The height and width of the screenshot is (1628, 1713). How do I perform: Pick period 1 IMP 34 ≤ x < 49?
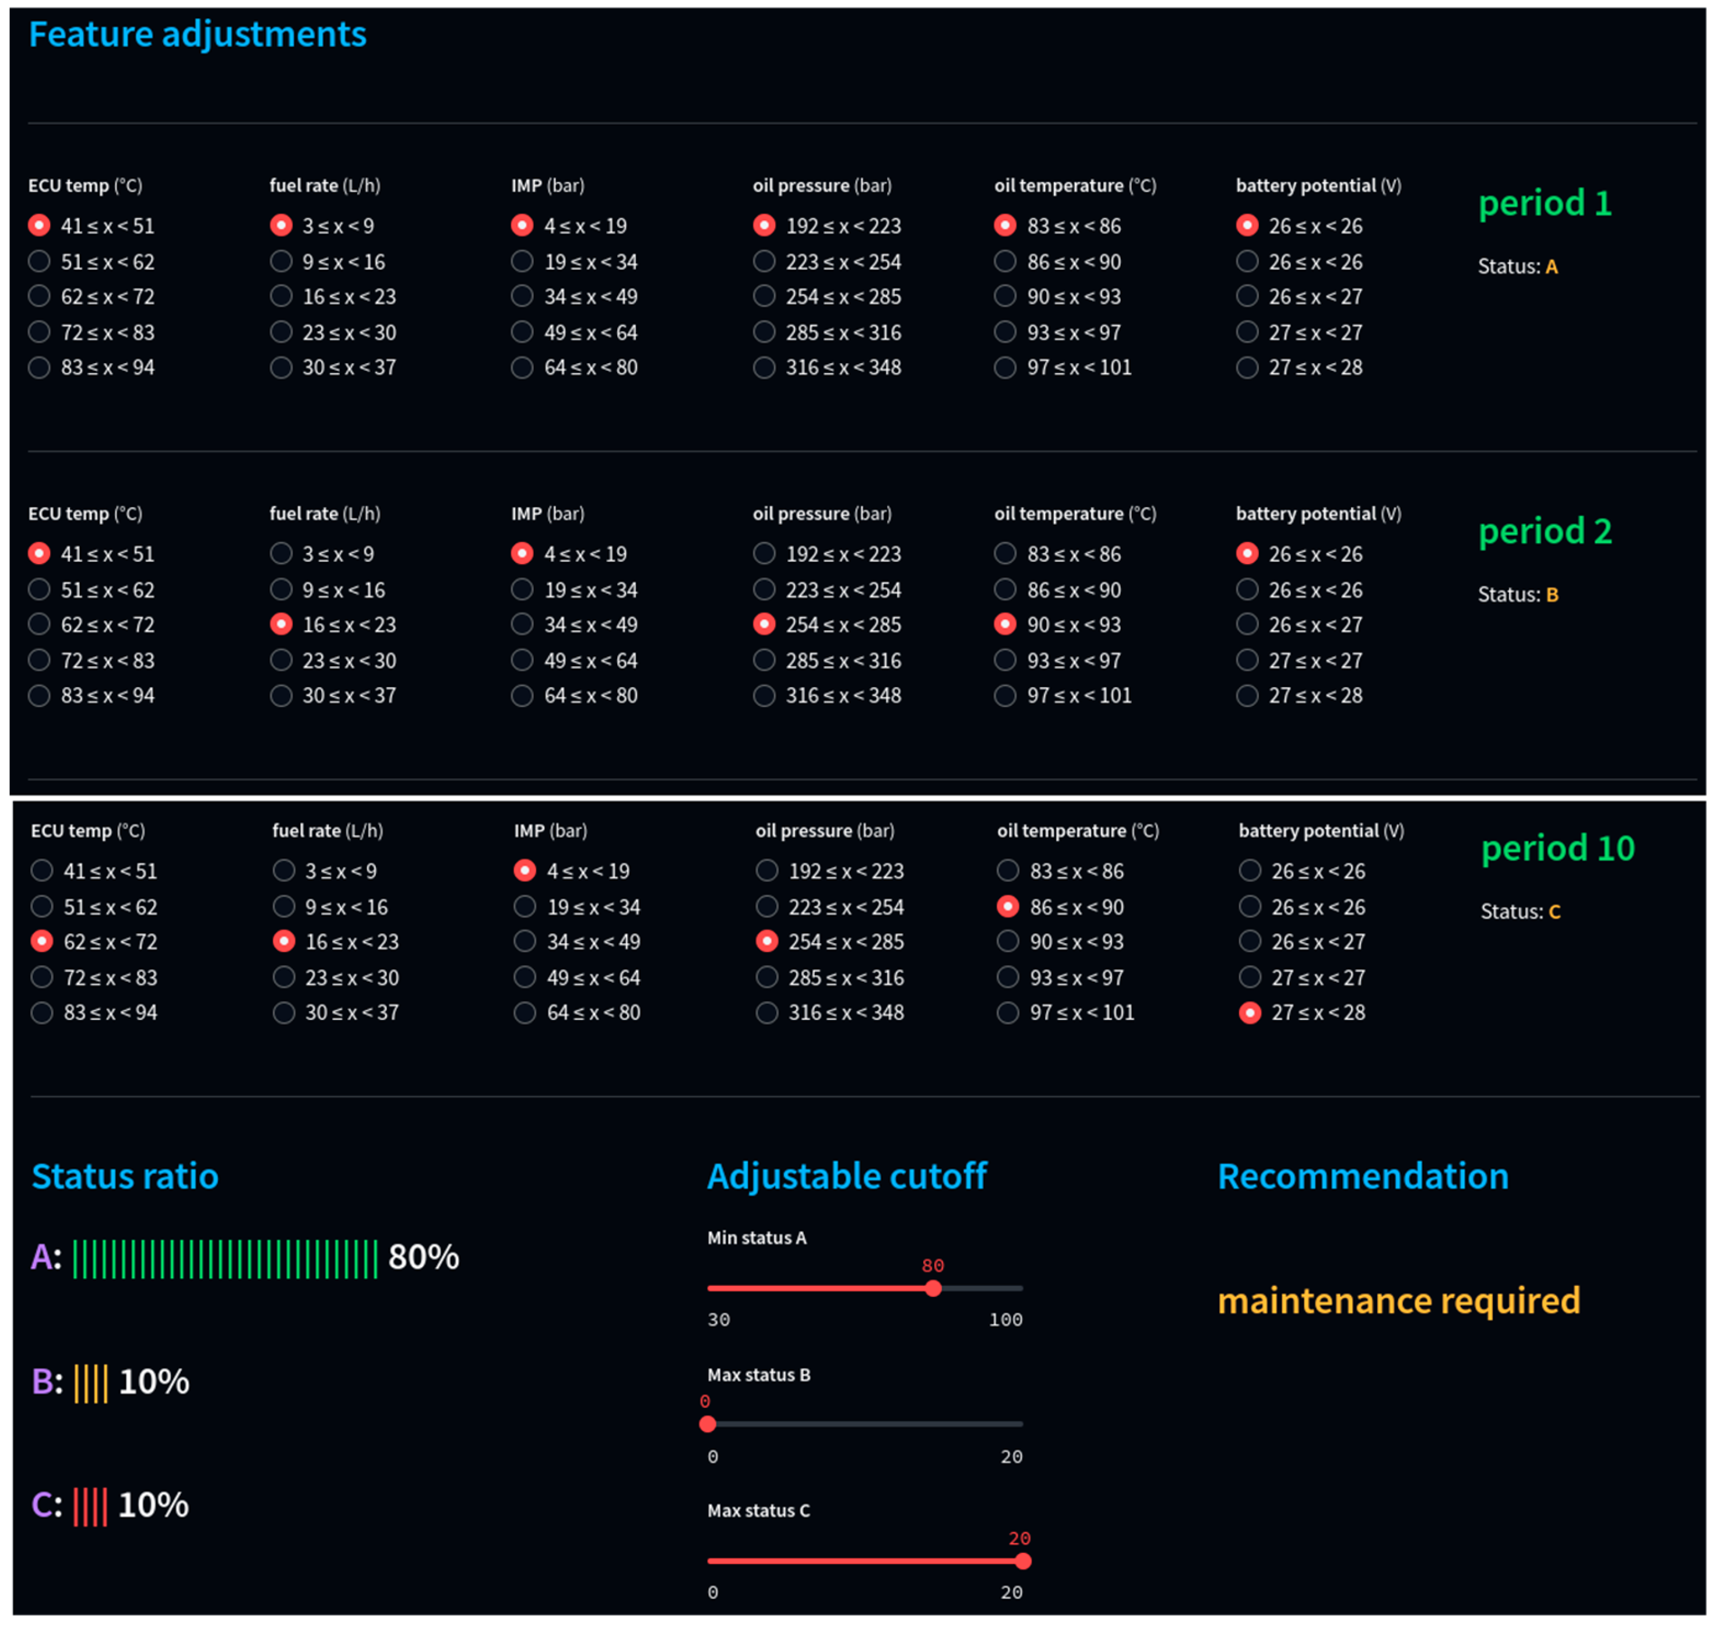click(x=522, y=297)
